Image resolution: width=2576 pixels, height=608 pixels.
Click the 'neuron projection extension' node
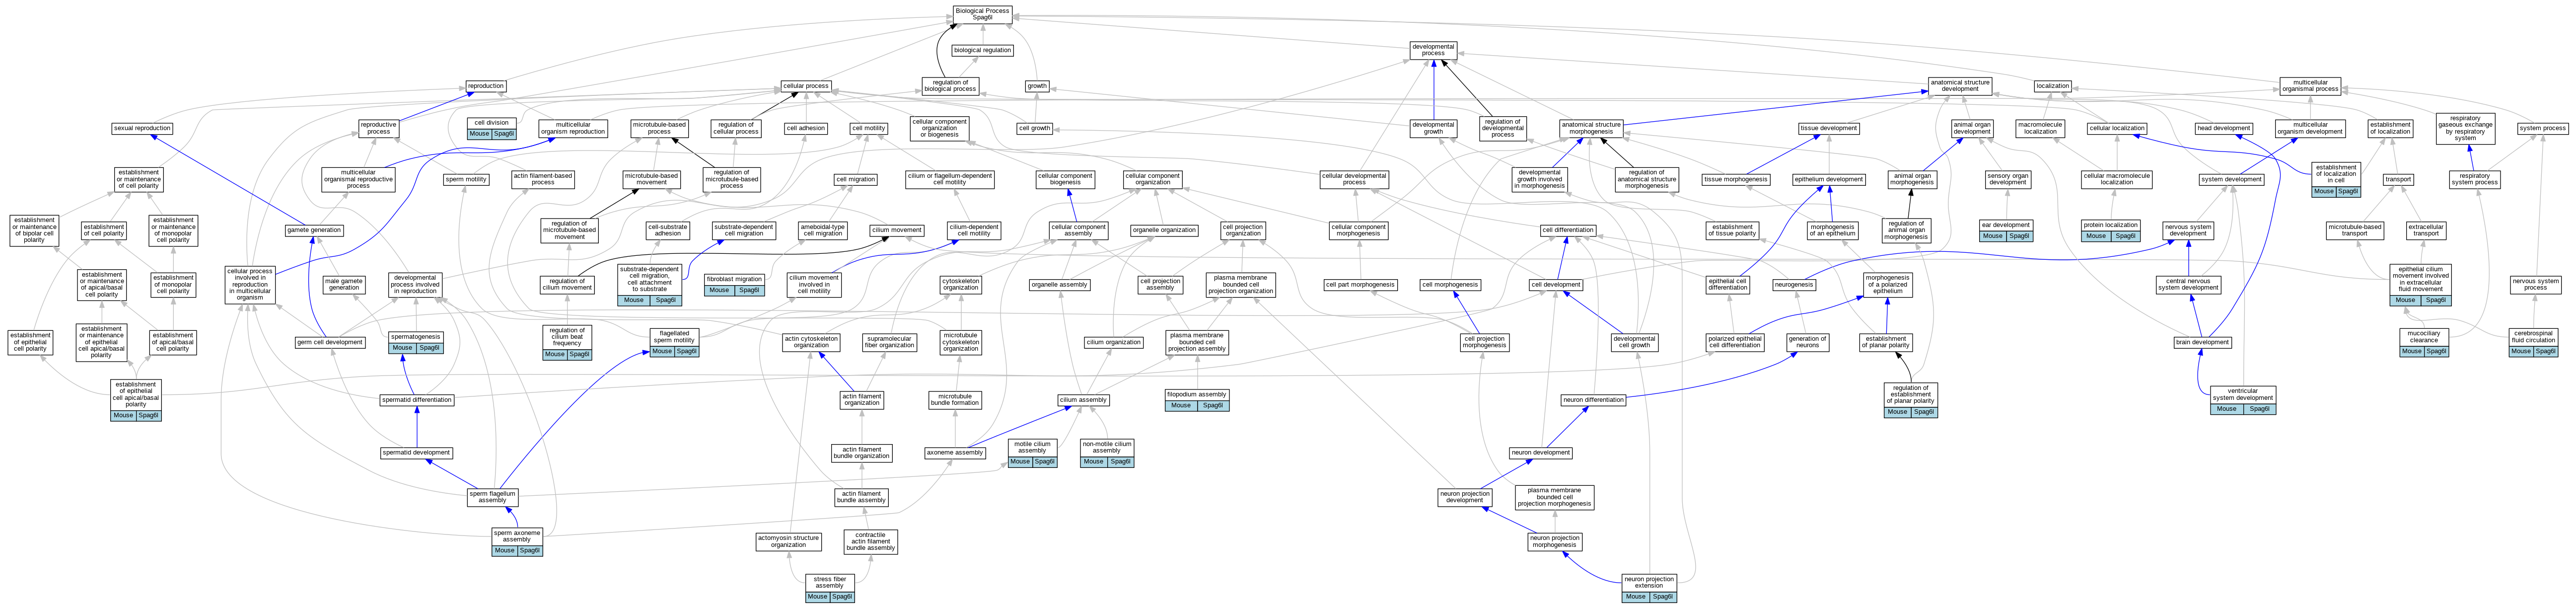tap(1649, 588)
